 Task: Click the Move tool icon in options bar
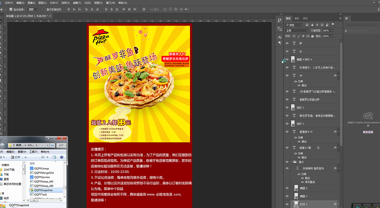(x=1, y=9)
